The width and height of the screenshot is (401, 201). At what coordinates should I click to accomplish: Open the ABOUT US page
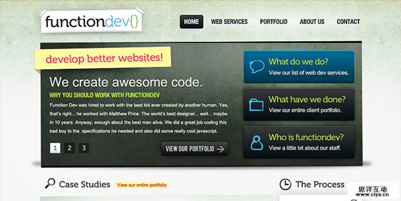[x=312, y=22]
